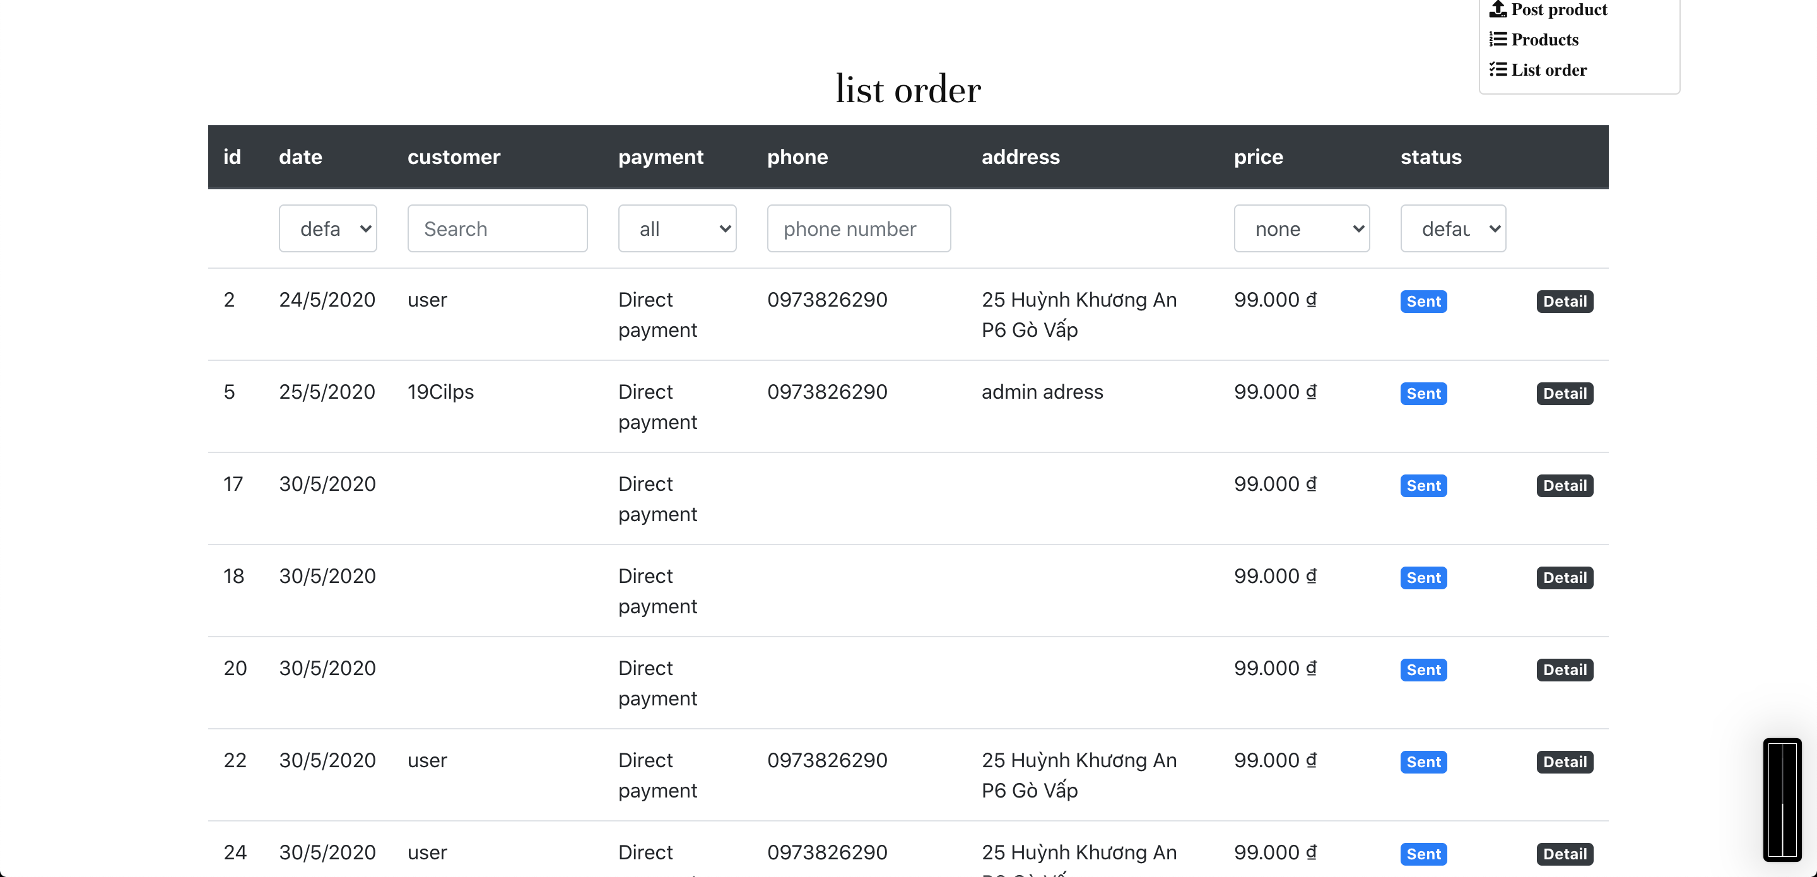Image resolution: width=1817 pixels, height=877 pixels.
Task: Click Detail button for order 5
Action: pos(1565,392)
